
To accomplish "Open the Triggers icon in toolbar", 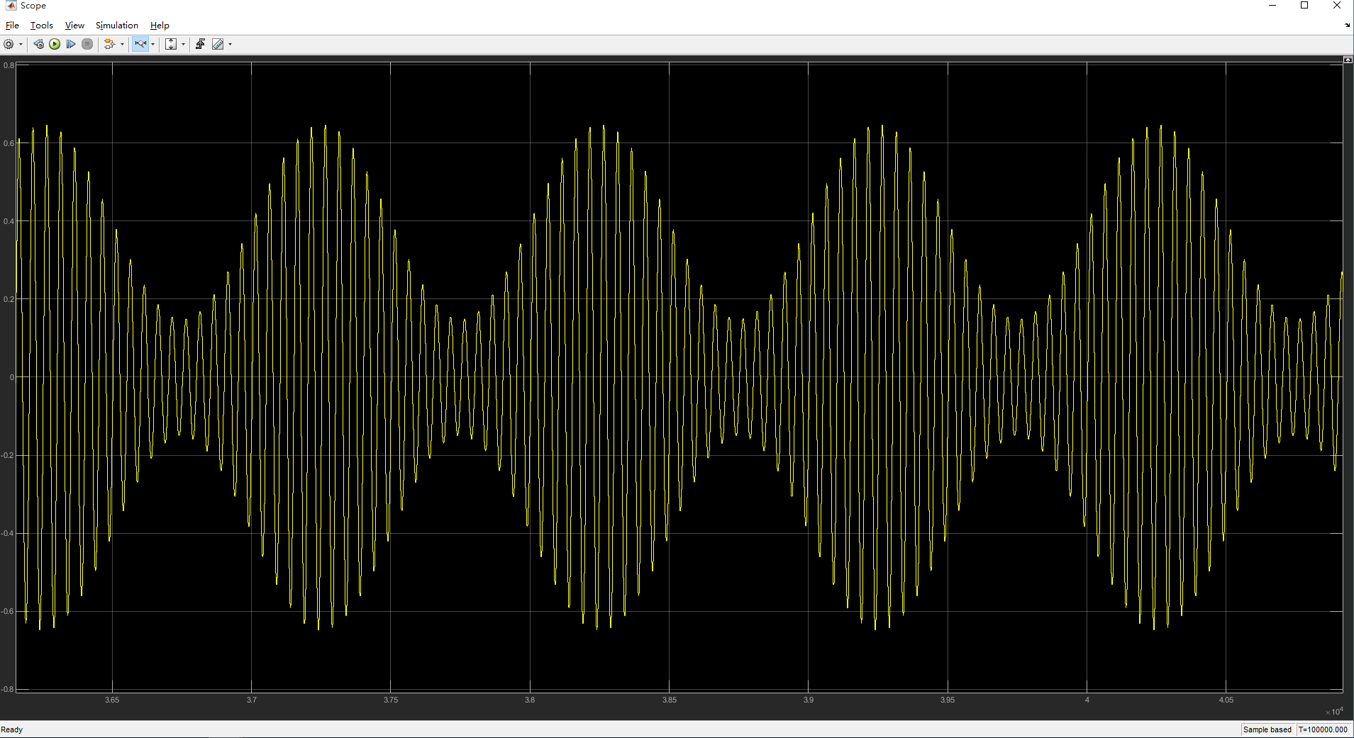I will pos(200,44).
